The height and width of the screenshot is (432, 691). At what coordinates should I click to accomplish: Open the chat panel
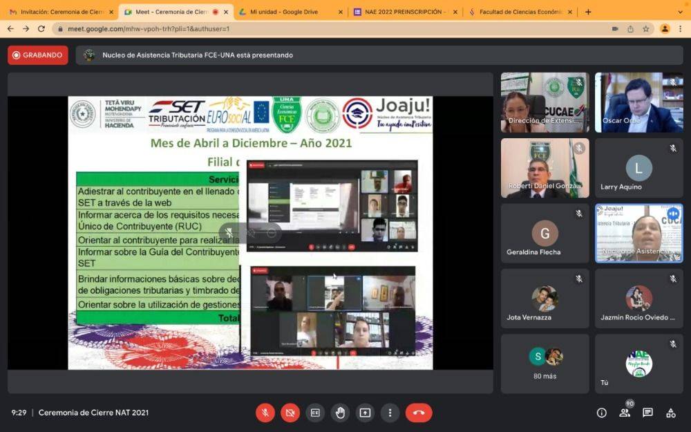(x=647, y=413)
